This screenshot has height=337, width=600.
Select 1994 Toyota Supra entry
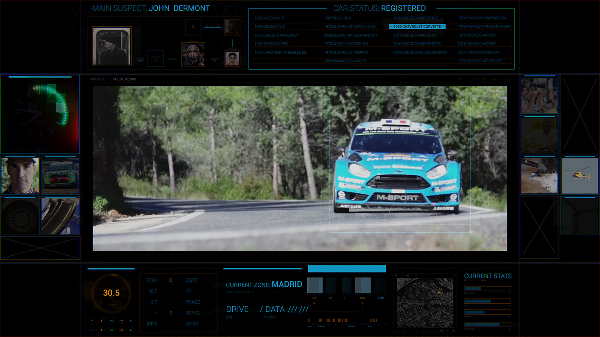click(x=271, y=44)
